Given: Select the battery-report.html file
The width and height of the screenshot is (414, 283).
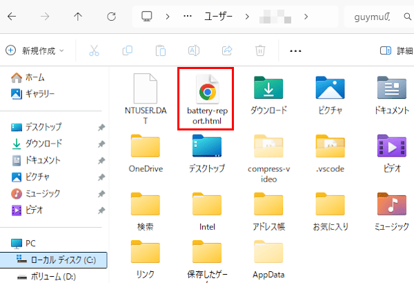Looking at the screenshot, I should (207, 99).
